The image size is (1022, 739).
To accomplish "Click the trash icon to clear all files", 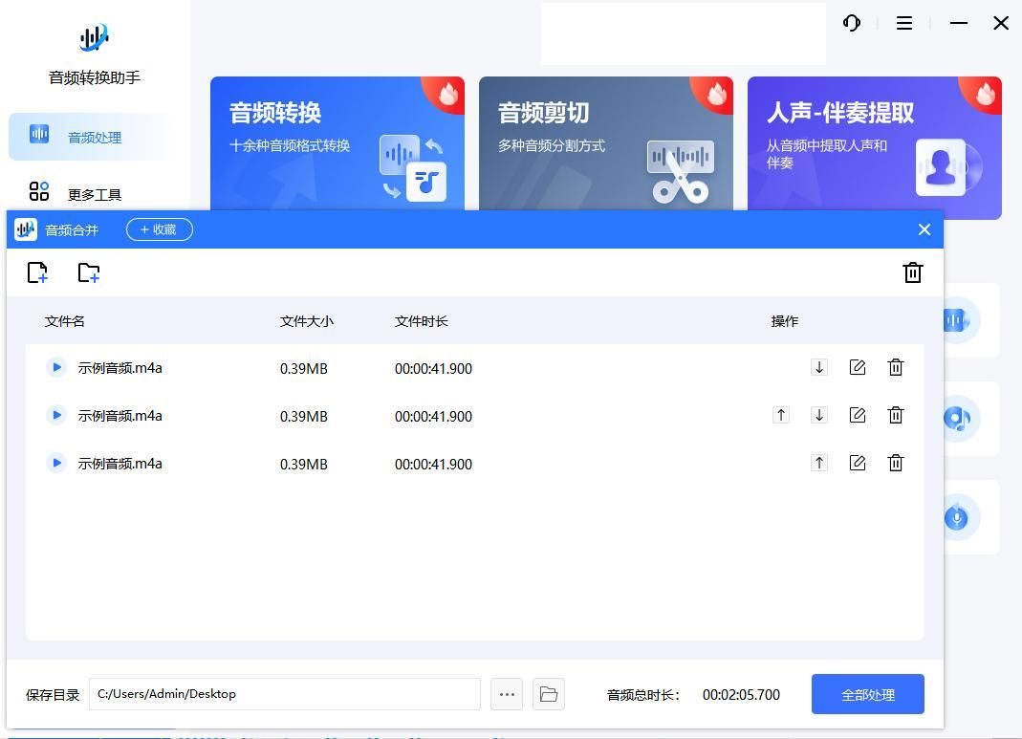I will [912, 272].
